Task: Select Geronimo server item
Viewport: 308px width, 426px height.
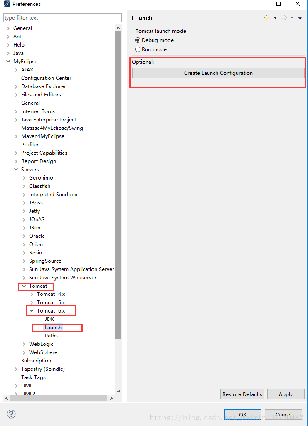Action: pyautogui.click(x=41, y=178)
